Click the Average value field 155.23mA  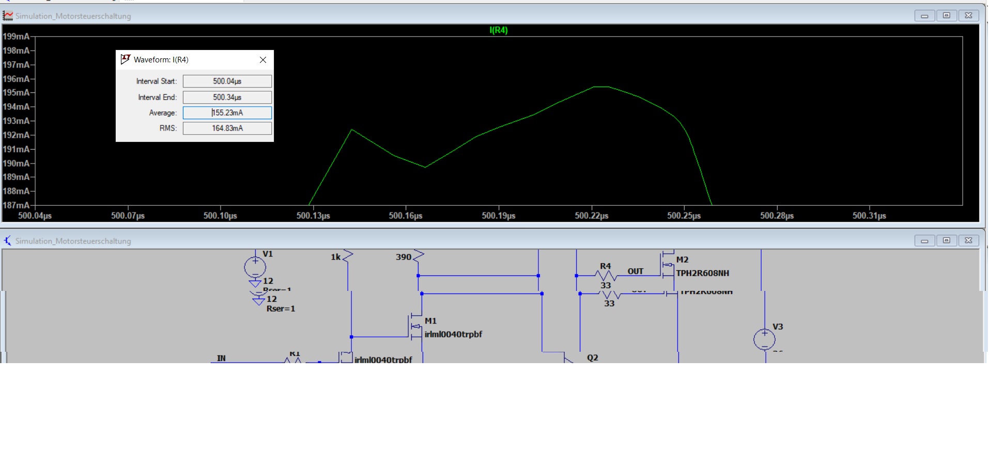[227, 112]
